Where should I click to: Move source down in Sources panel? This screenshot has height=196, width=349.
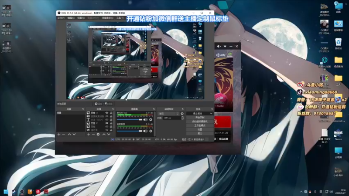[x=109, y=135]
